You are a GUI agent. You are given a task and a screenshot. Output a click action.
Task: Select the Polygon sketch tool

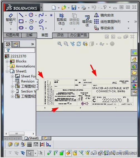point(31,28)
